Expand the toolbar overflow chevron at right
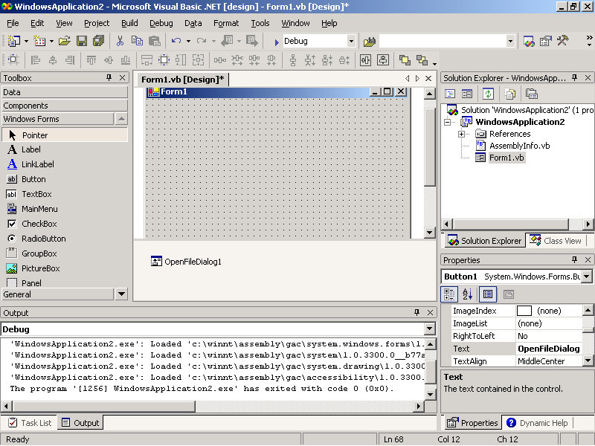The width and height of the screenshot is (595, 446). (589, 41)
